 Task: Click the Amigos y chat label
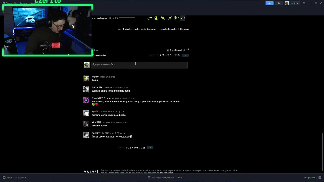tap(310, 178)
